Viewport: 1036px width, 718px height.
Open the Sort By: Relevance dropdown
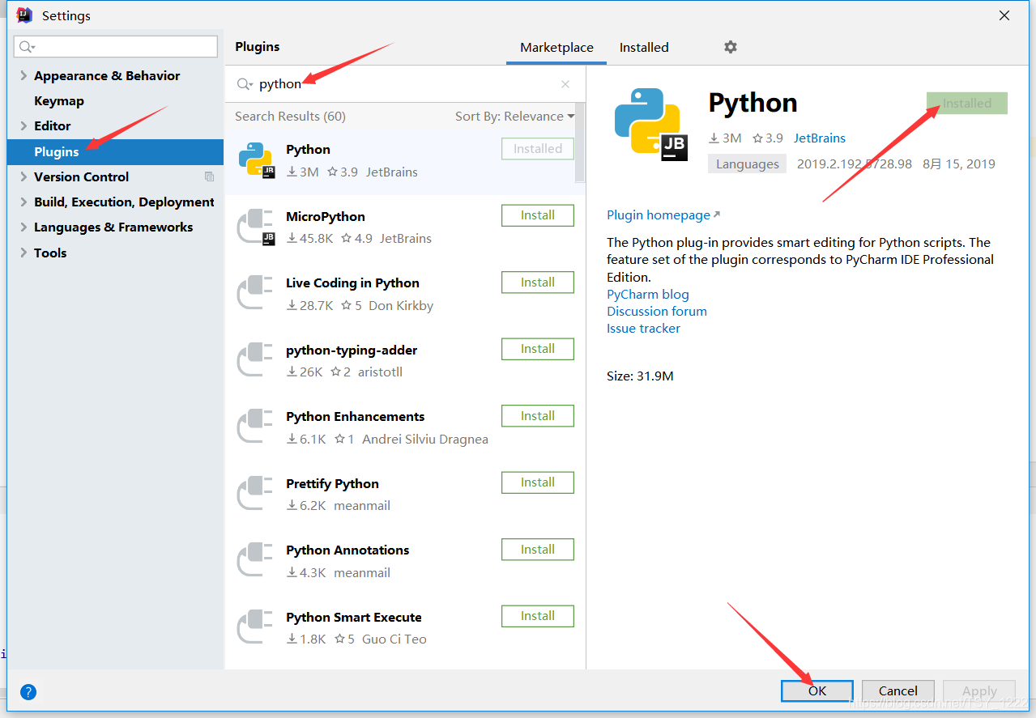pos(514,117)
